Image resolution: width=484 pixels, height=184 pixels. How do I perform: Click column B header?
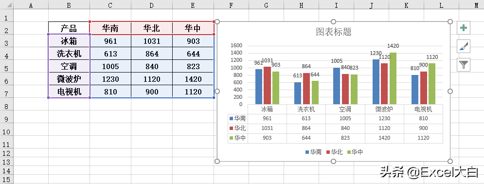click(69, 4)
